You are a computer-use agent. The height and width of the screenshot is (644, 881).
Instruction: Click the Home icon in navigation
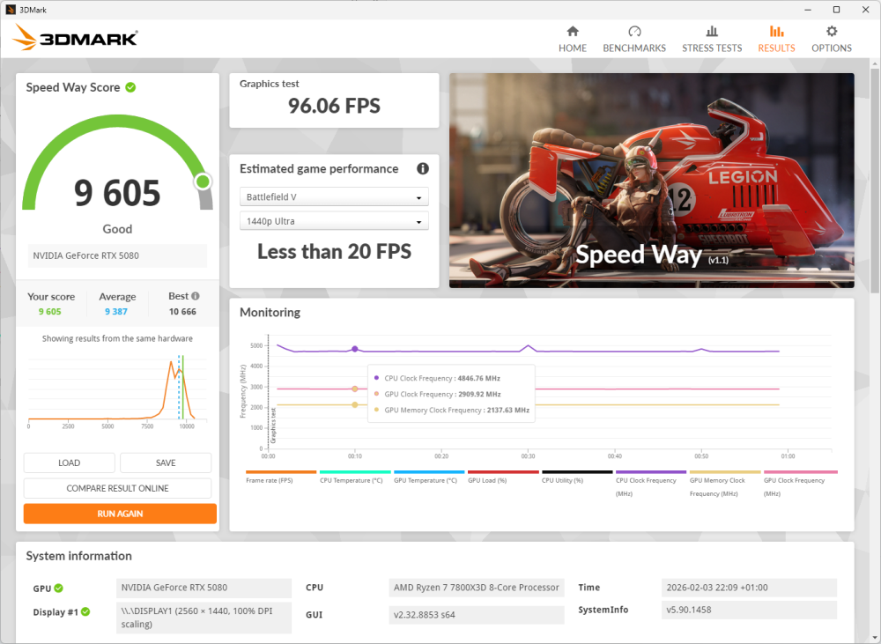pos(573,31)
